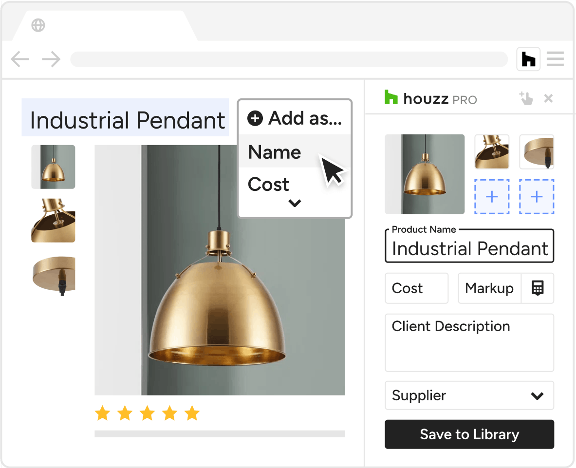Click Save to Library button

469,434
